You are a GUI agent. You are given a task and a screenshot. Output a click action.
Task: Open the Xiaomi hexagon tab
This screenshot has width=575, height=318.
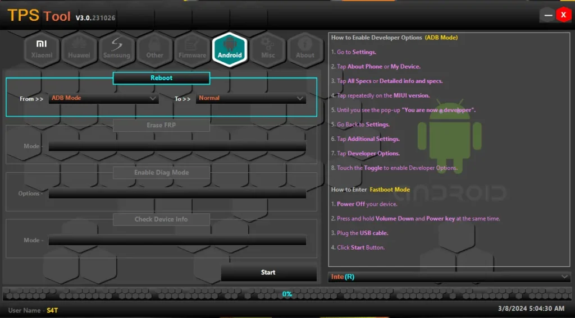42,50
